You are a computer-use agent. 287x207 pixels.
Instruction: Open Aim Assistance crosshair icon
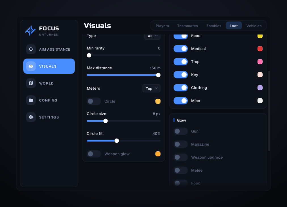pyautogui.click(x=31, y=49)
